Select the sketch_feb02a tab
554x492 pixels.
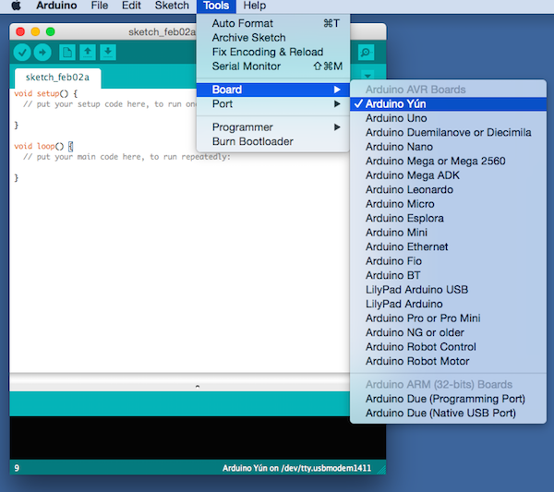coord(57,78)
